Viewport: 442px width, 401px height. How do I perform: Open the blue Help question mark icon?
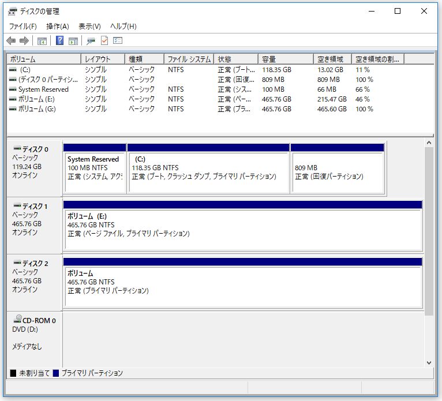pyautogui.click(x=59, y=40)
